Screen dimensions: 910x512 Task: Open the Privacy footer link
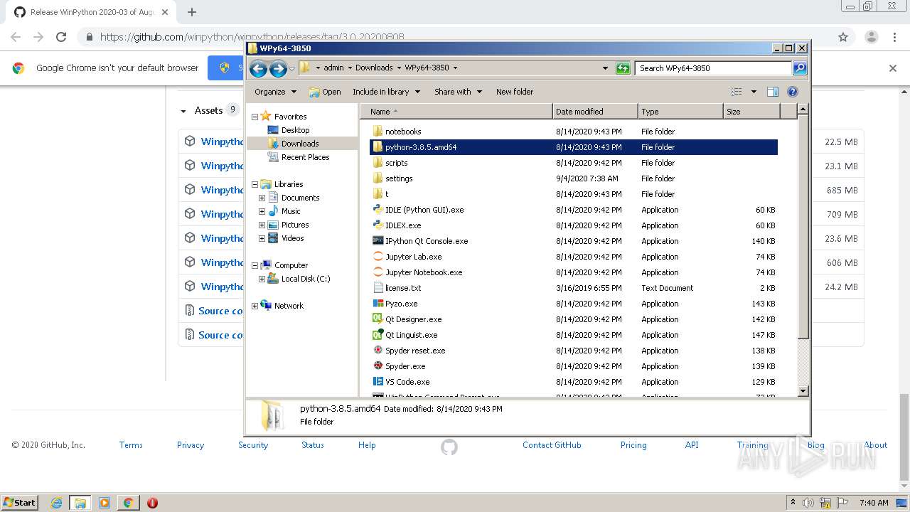pos(191,445)
